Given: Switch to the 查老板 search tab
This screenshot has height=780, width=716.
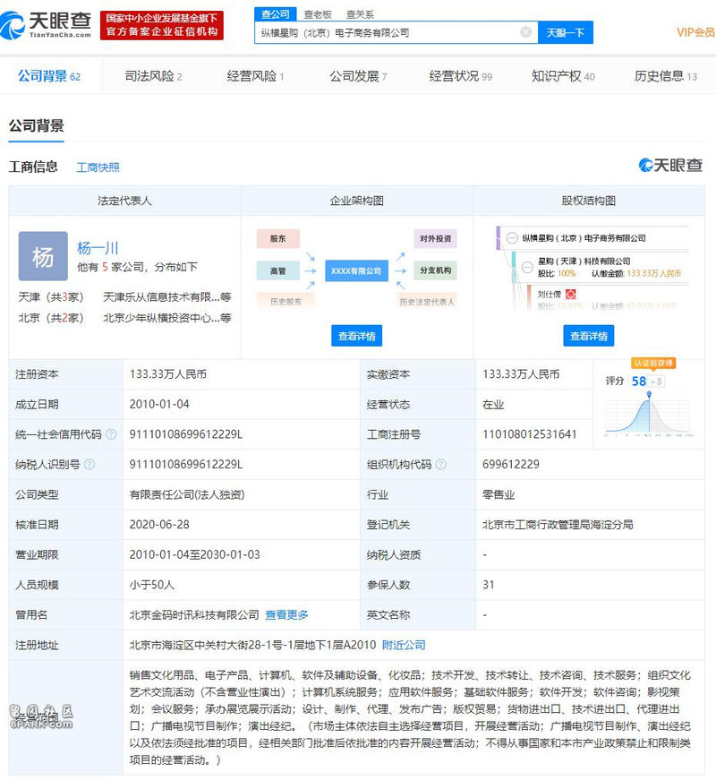Looking at the screenshot, I should (318, 14).
